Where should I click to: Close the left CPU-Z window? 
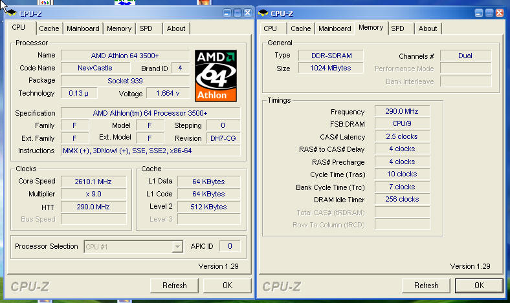click(247, 13)
